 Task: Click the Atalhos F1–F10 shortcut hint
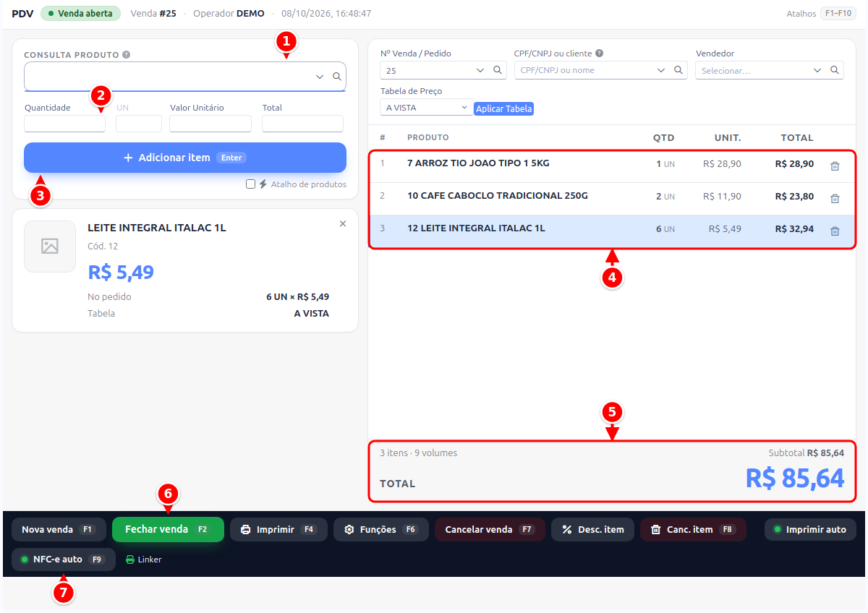pos(822,14)
